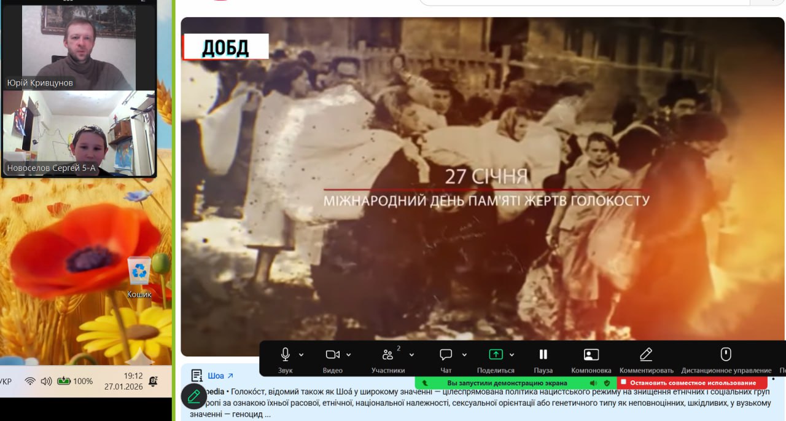Expand the arrow next to Чат
Screen dimensions: 786x421
(464, 355)
